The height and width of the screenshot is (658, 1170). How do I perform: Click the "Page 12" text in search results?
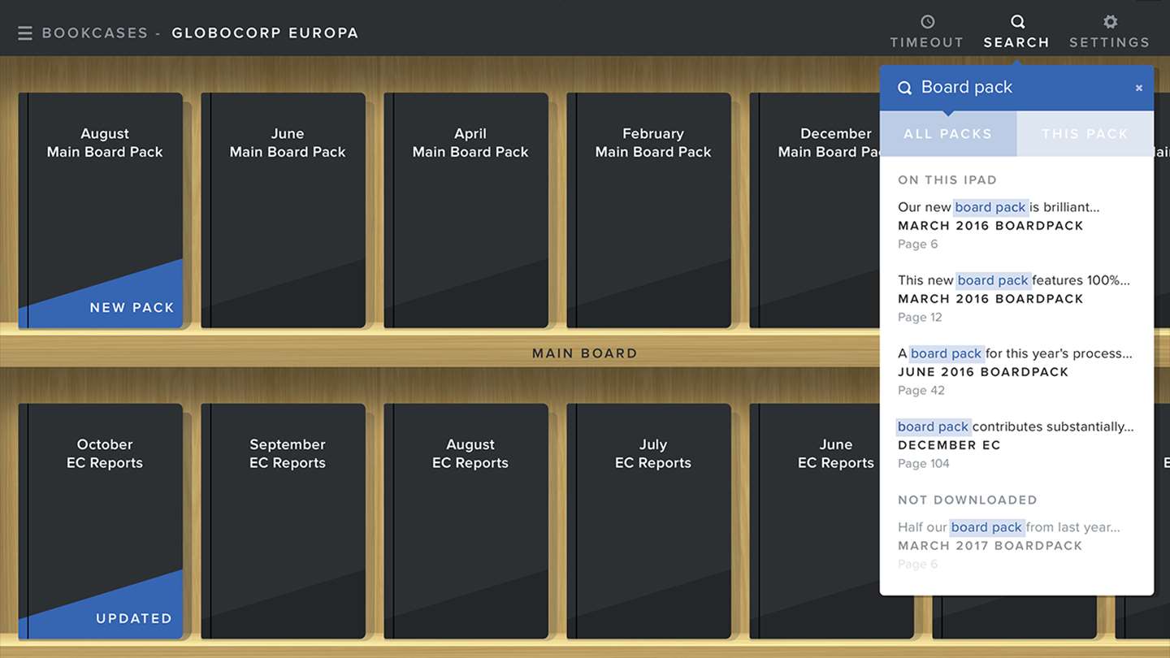[x=920, y=318]
